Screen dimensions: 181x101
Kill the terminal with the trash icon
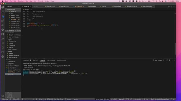(170, 60)
